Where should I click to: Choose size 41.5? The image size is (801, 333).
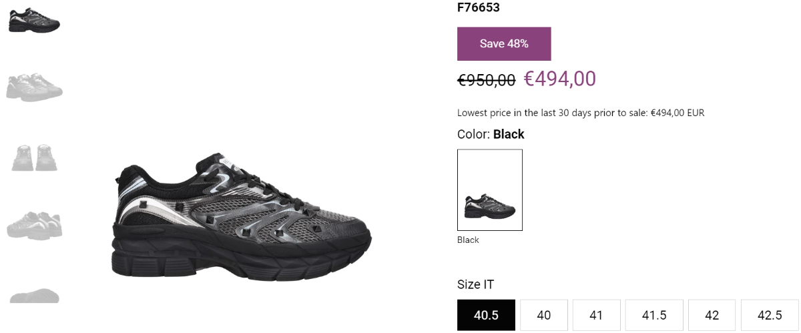(x=654, y=315)
